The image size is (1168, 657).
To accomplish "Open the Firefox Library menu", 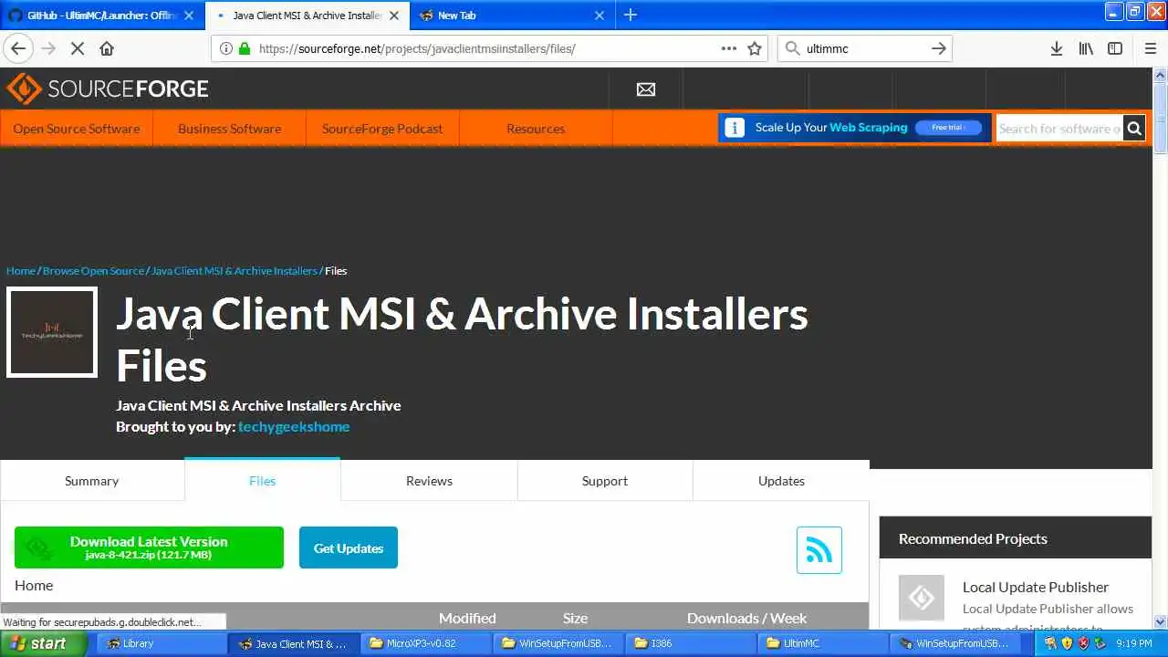I will coord(1086,48).
